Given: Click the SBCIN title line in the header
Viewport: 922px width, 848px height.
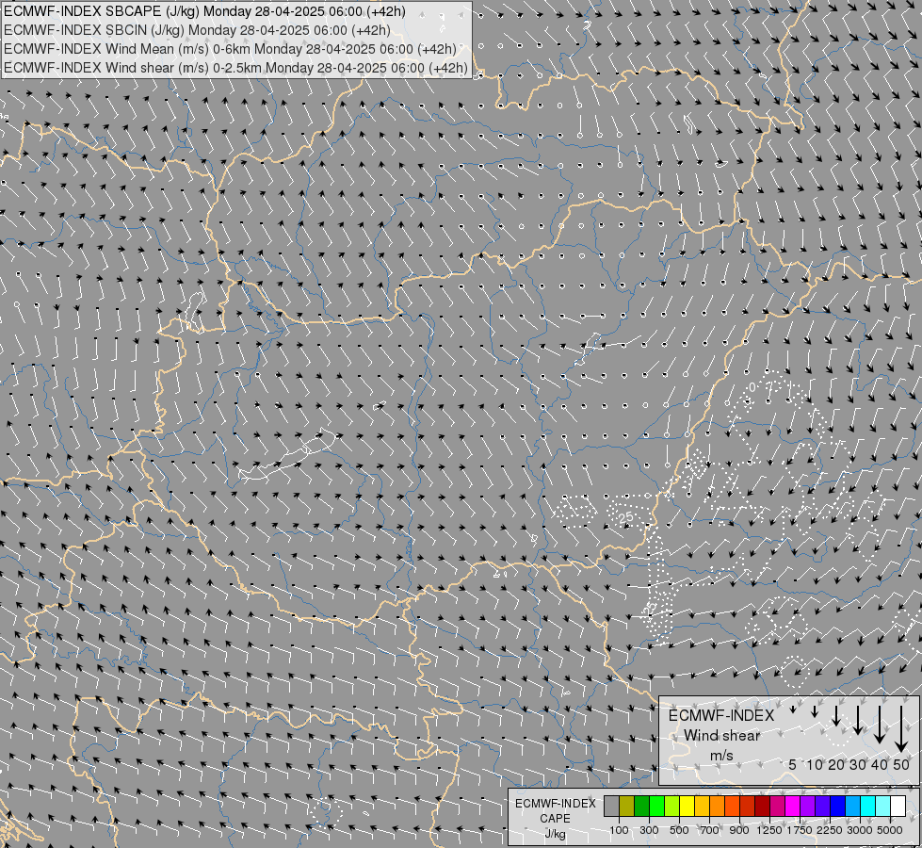Looking at the screenshot, I should pyautogui.click(x=197, y=30).
